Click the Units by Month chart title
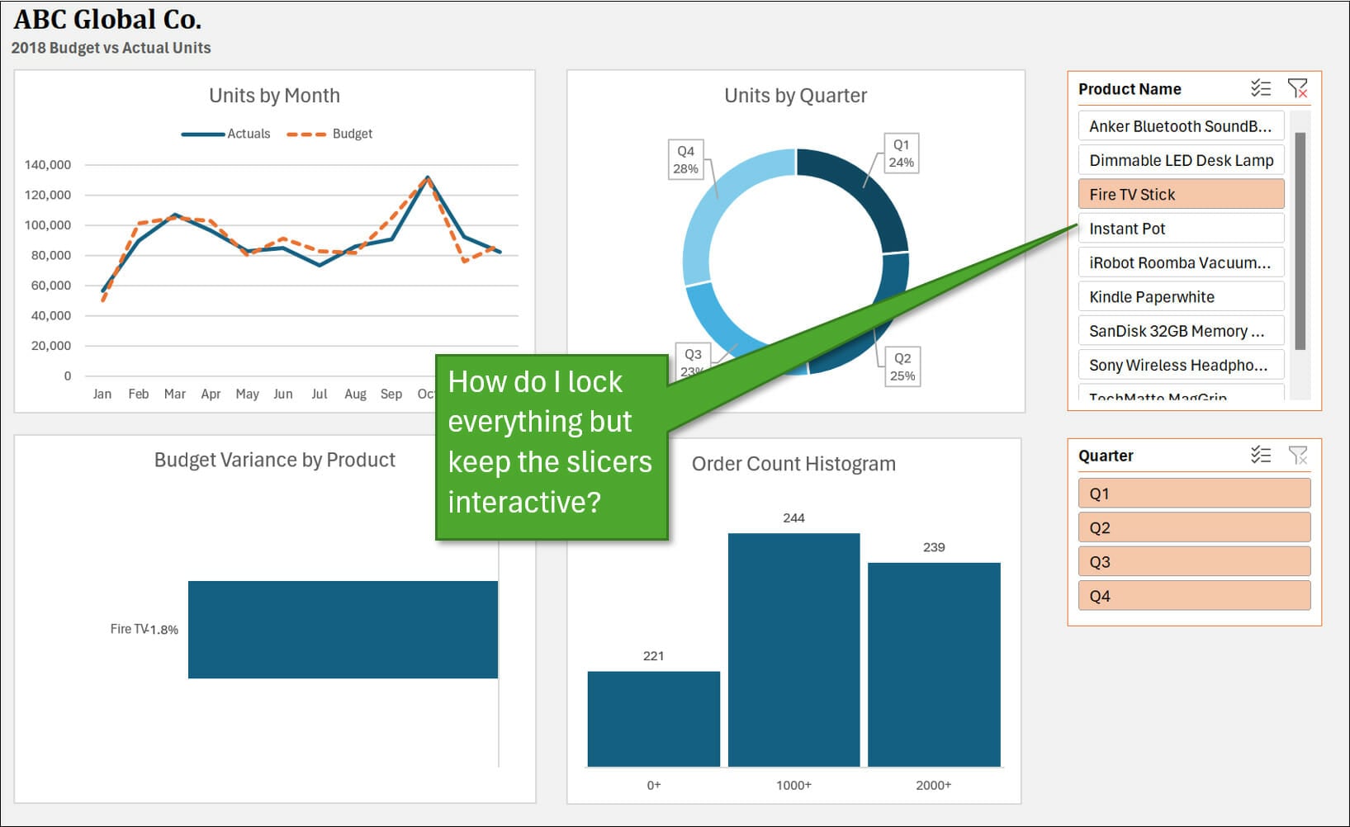1350x827 pixels. click(274, 96)
